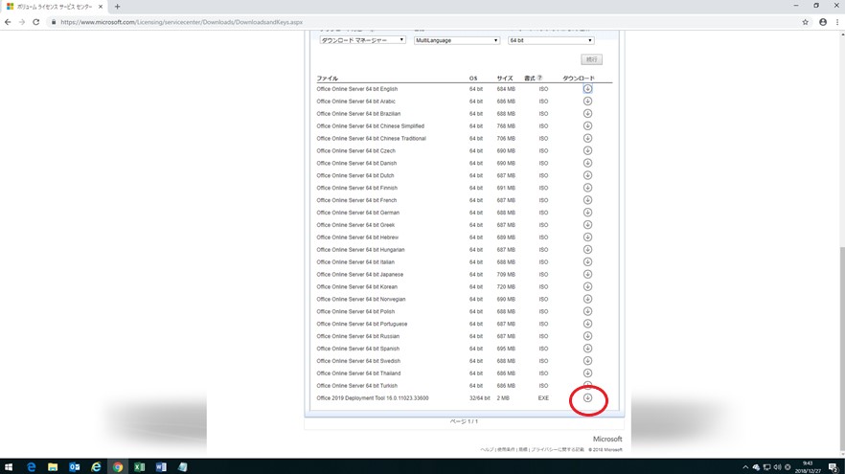This screenshot has width=845, height=474.
Task: Click the プライバシーに関する記載 footer link
Action: 558,450
